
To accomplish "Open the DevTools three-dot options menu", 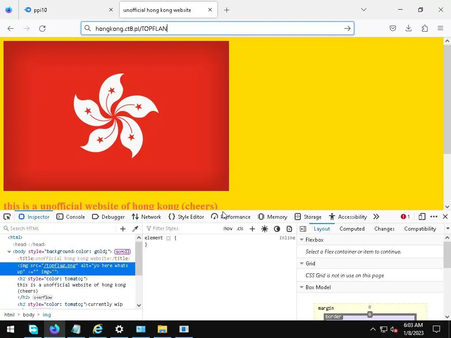I will pyautogui.click(x=434, y=217).
